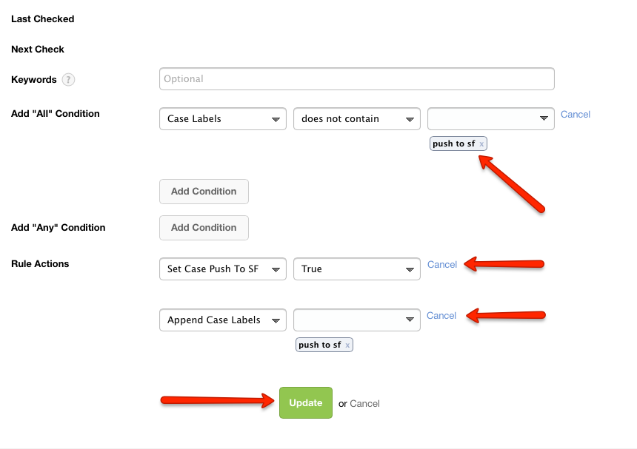
Task: Open the Case Labels condition field dropdown
Action: [222, 119]
